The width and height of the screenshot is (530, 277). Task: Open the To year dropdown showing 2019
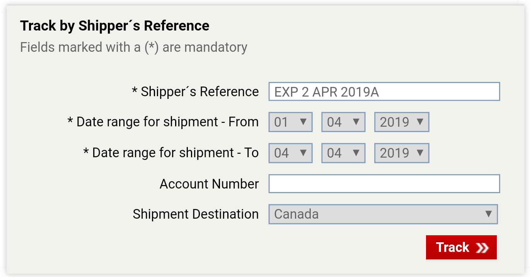point(402,153)
